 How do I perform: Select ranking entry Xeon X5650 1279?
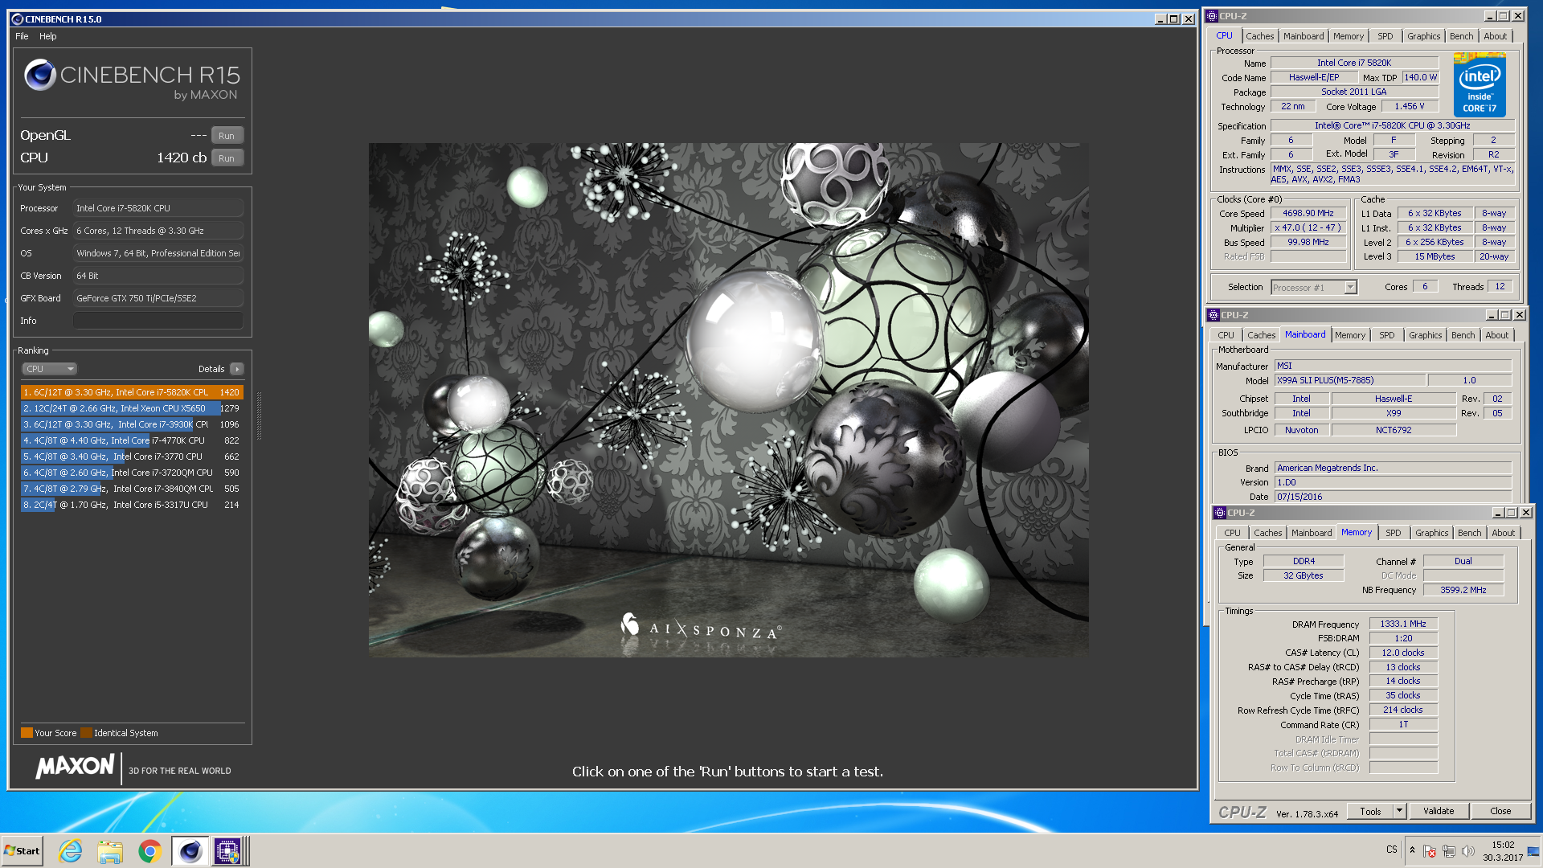point(132,408)
